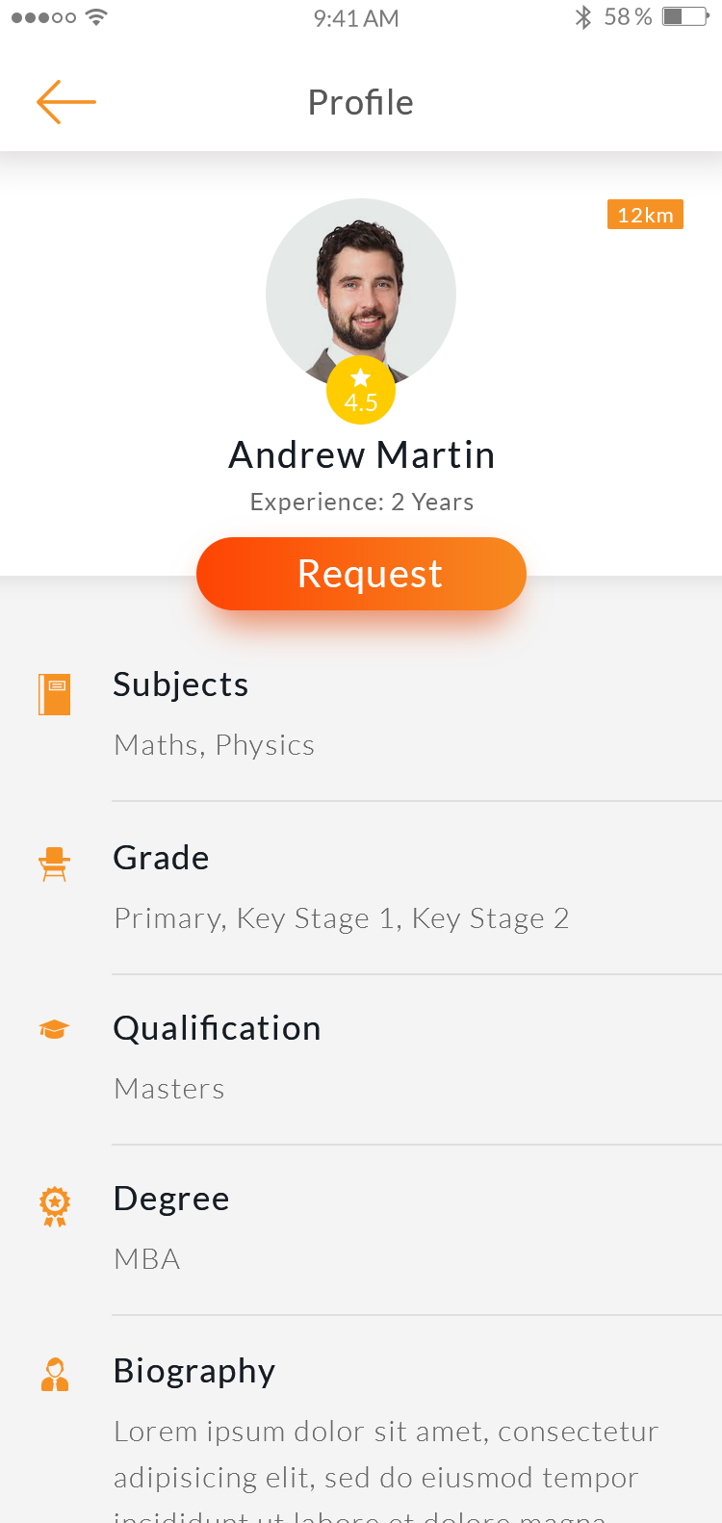The image size is (722, 1523).
Task: Tap the 12km distance badge
Action: (645, 215)
